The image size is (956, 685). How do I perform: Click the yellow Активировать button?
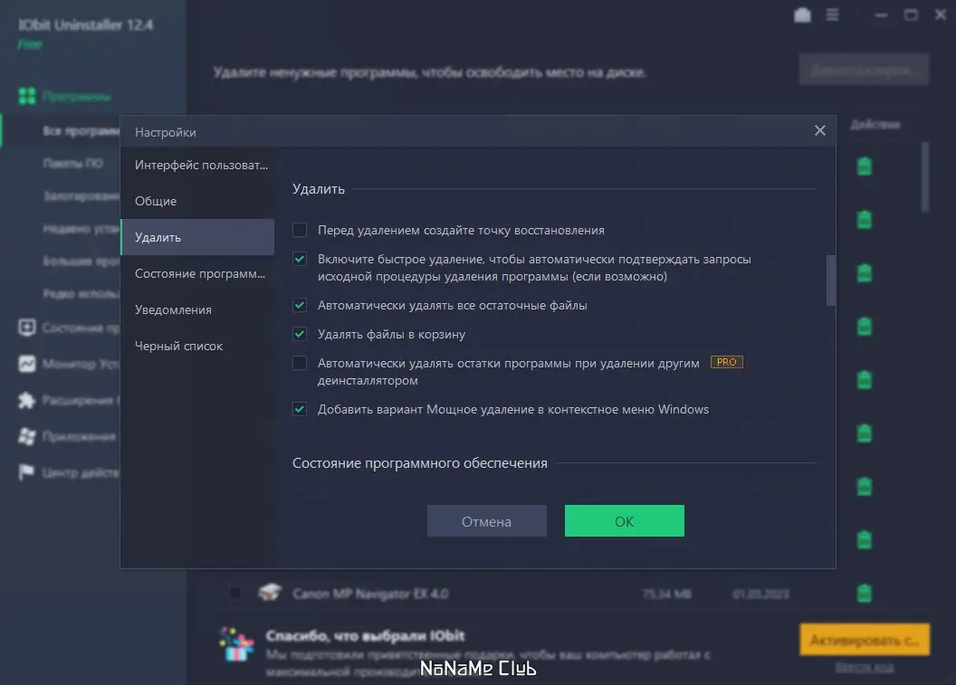click(865, 640)
